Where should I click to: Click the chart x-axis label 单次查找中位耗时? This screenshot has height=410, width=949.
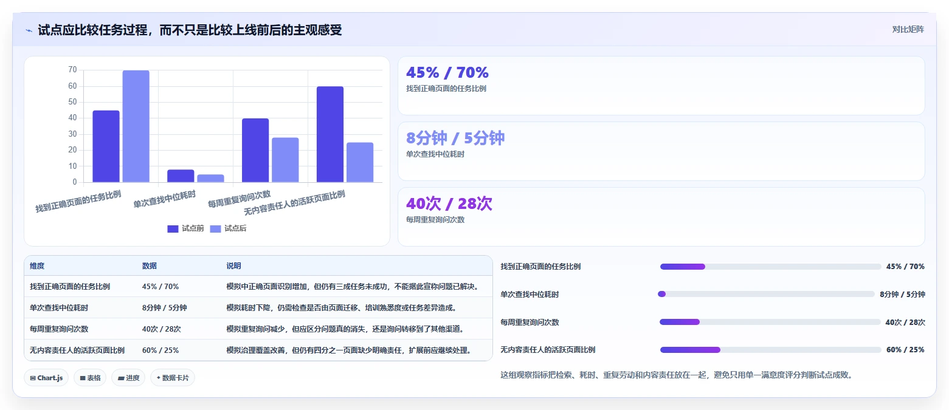[x=165, y=199]
